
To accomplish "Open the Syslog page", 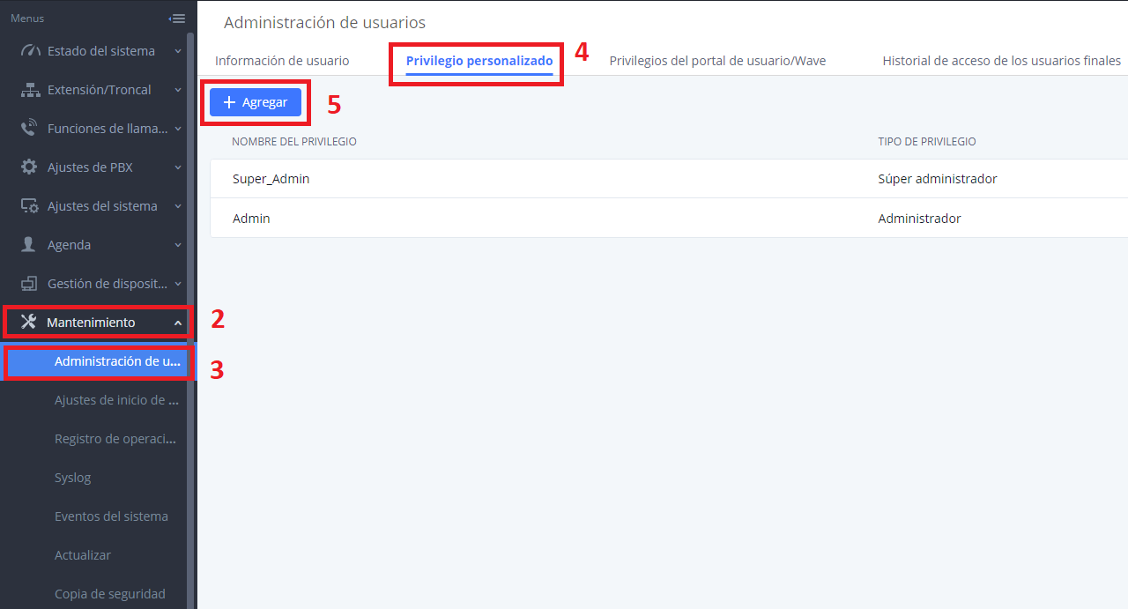I will pyautogui.click(x=72, y=477).
